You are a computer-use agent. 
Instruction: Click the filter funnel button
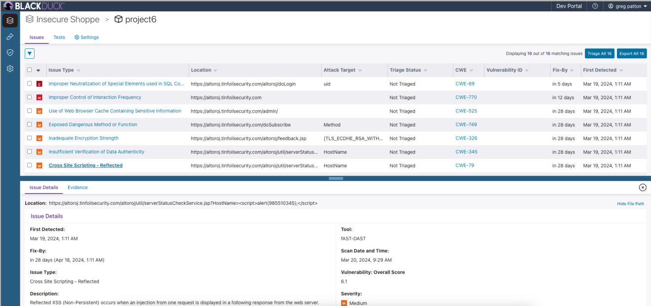pos(30,53)
